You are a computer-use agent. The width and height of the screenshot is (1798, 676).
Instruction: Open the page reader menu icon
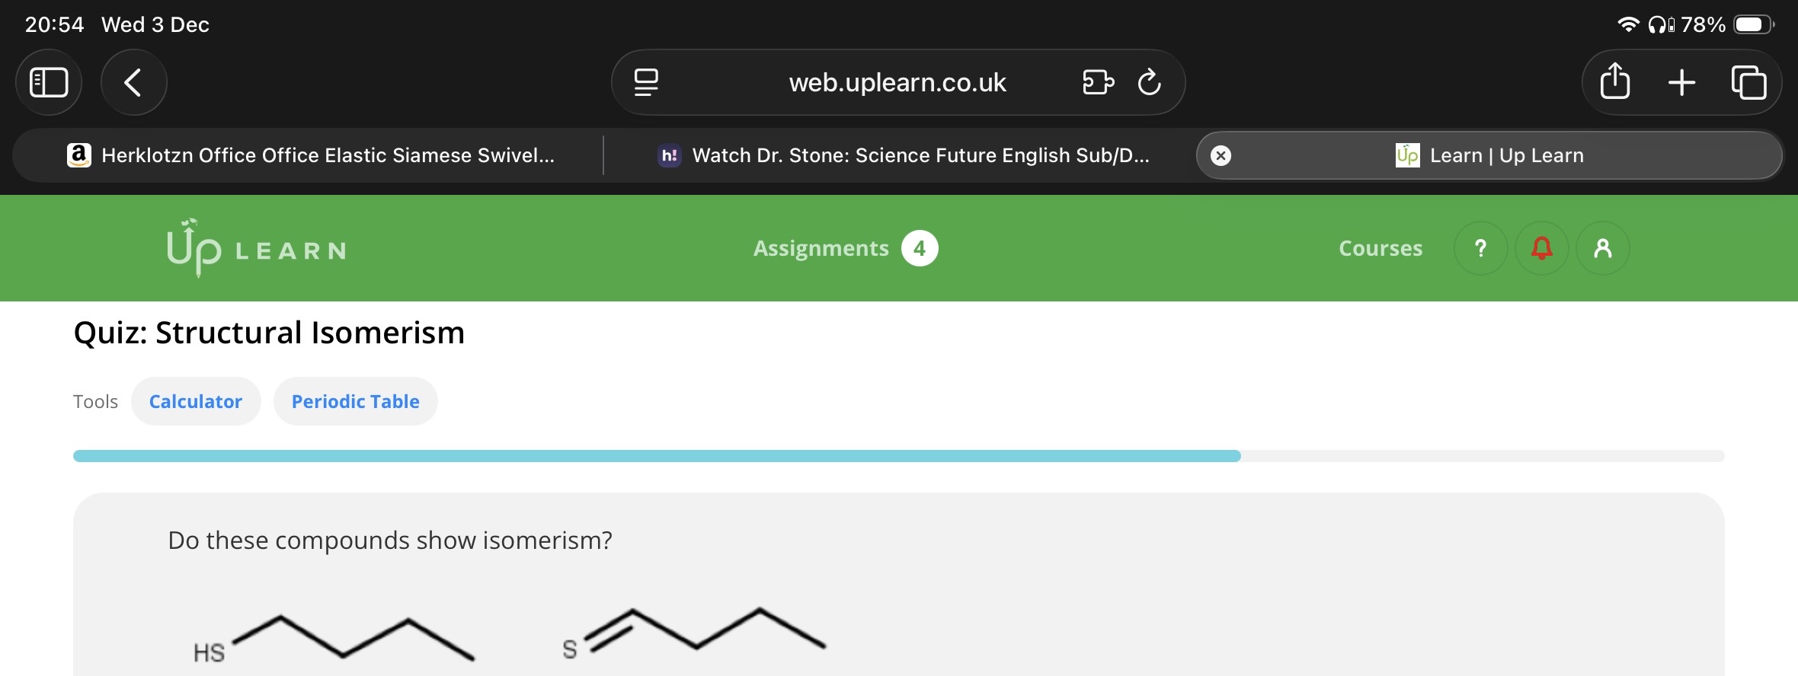(646, 82)
